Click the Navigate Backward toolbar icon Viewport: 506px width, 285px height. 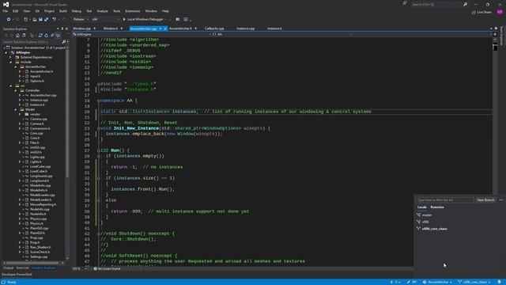pos(9,19)
